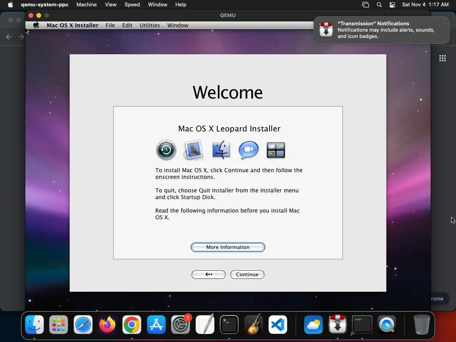456x342 pixels.
Task: Click Continue to proceed with installation
Action: 247,275
